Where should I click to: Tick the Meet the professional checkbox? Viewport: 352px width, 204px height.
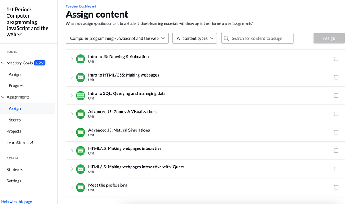336,187
